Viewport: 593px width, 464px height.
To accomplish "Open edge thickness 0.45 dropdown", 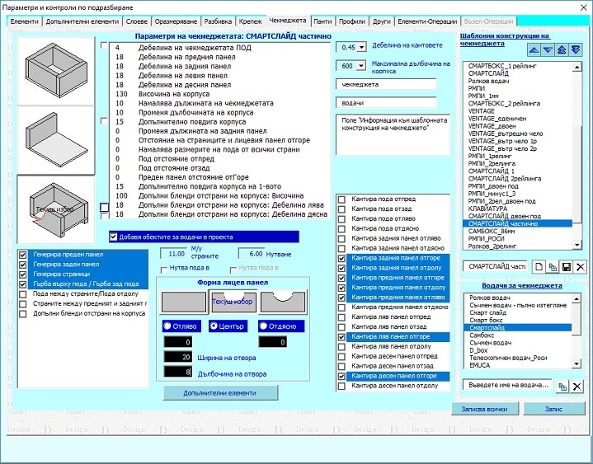I will [362, 47].
